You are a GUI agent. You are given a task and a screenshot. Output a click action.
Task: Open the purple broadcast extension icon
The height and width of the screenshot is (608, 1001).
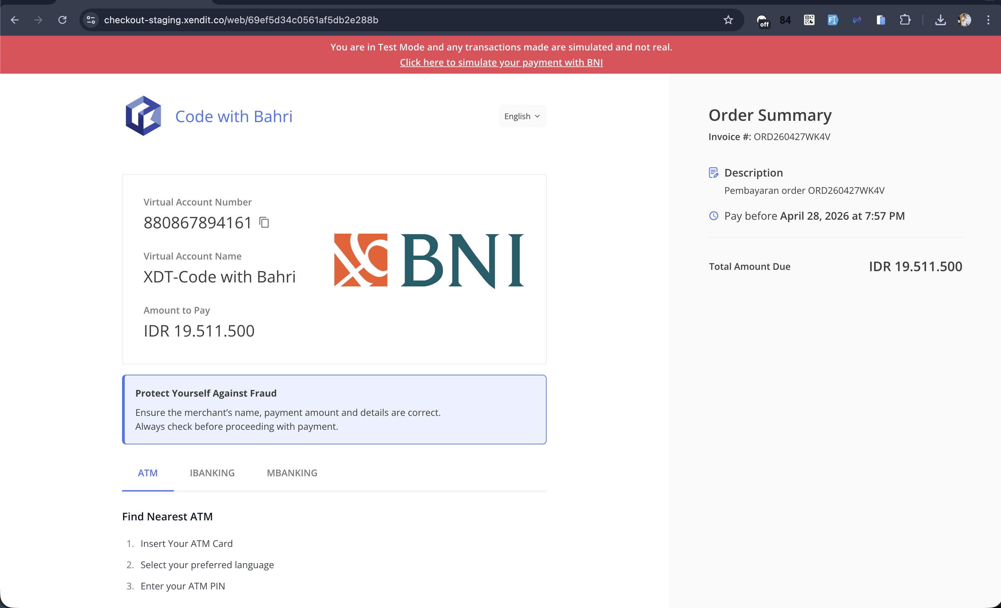click(857, 20)
